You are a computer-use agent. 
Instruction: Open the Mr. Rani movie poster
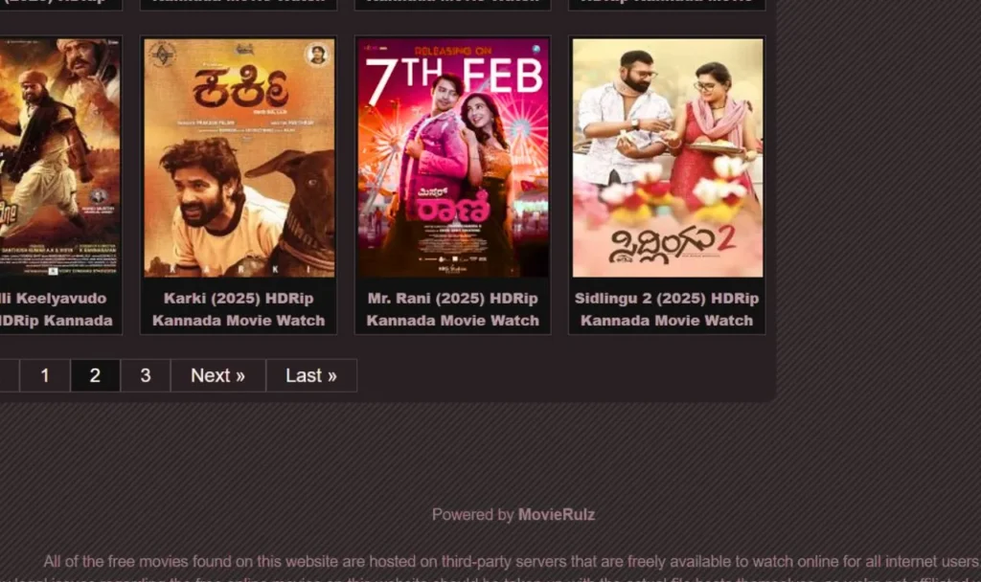453,158
